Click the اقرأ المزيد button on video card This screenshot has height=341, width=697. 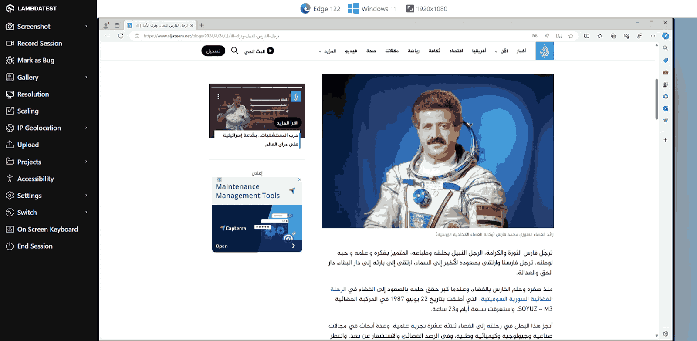coord(288,123)
